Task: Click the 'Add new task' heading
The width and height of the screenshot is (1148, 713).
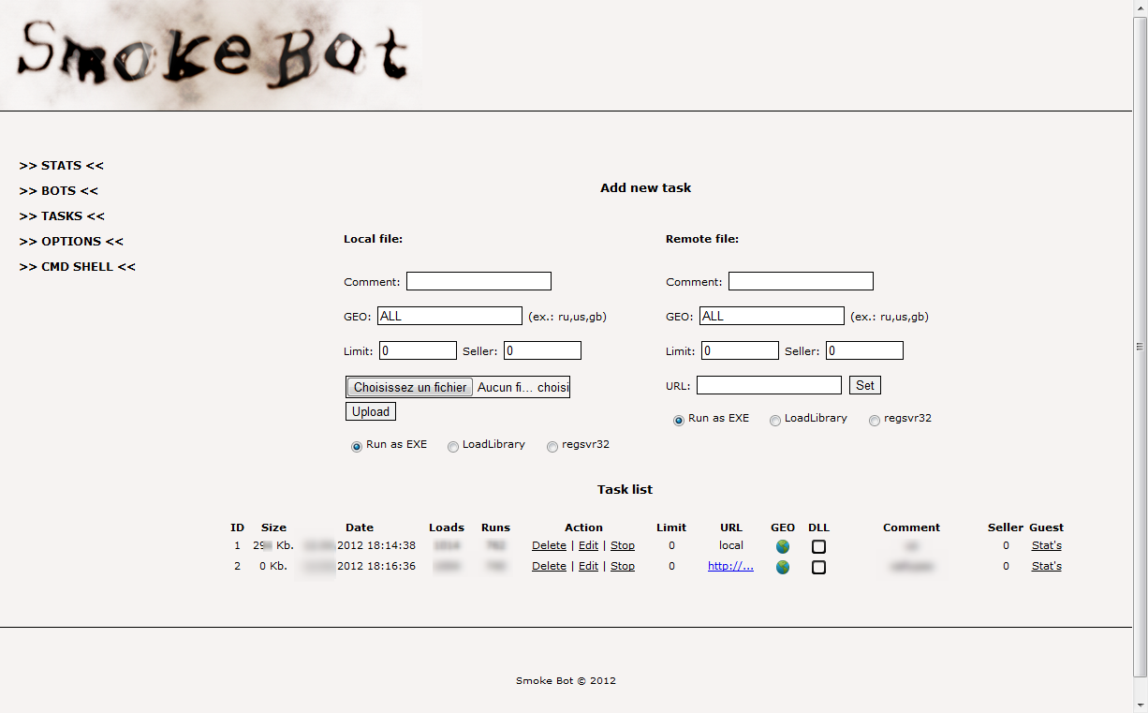Action: [x=645, y=188]
